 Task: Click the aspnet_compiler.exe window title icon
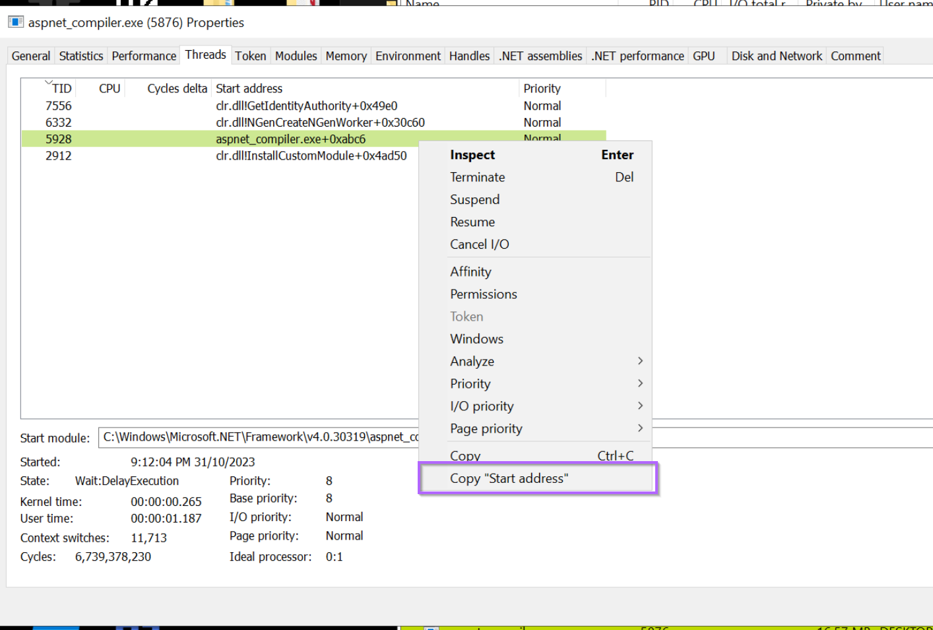click(16, 22)
